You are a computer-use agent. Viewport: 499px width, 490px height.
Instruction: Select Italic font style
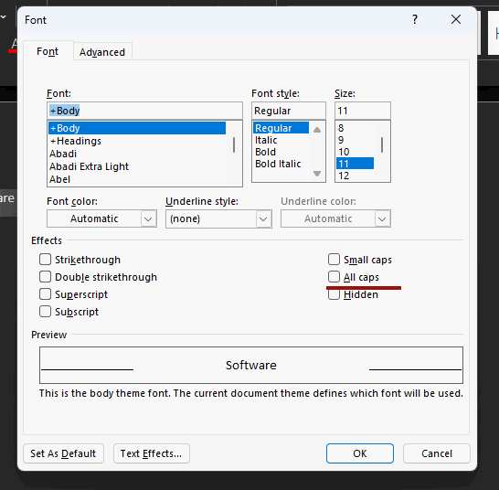pyautogui.click(x=281, y=140)
